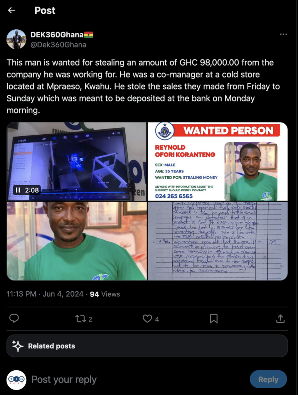Image resolution: width=298 pixels, height=395 pixels.
Task: Click the sparkle icon beside Related posts
Action: [18, 346]
